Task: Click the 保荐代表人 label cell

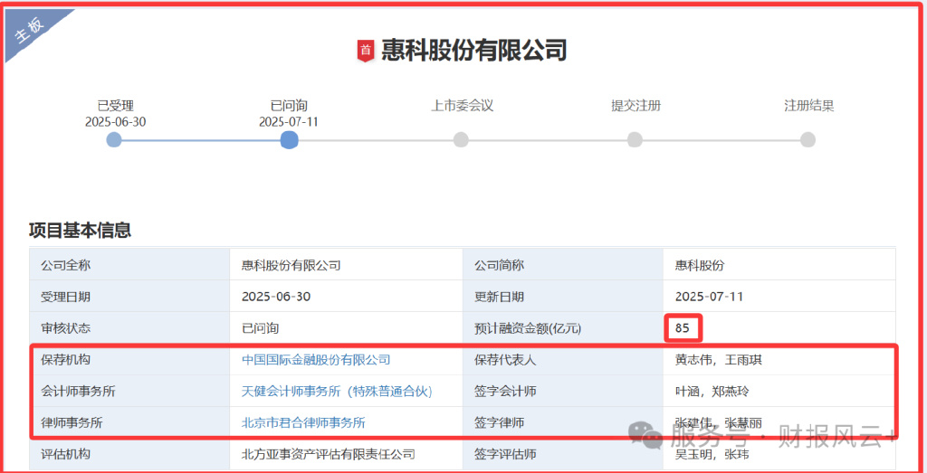Action: point(563,360)
